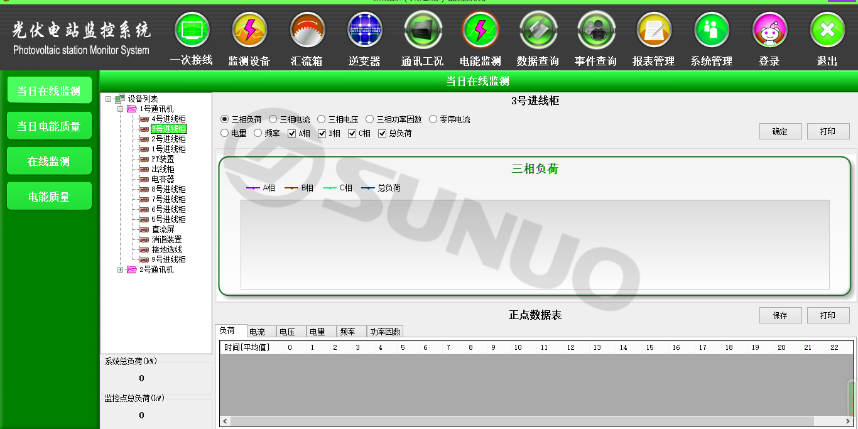Expand the 2号通讯机 tree node

pyautogui.click(x=121, y=270)
